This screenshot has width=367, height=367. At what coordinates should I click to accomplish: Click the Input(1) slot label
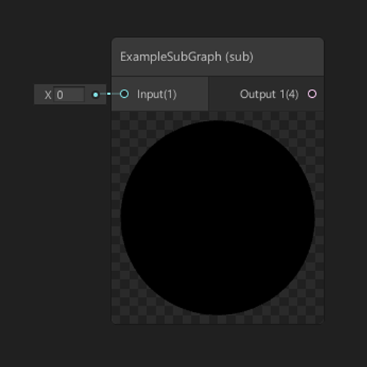pyautogui.click(x=156, y=94)
